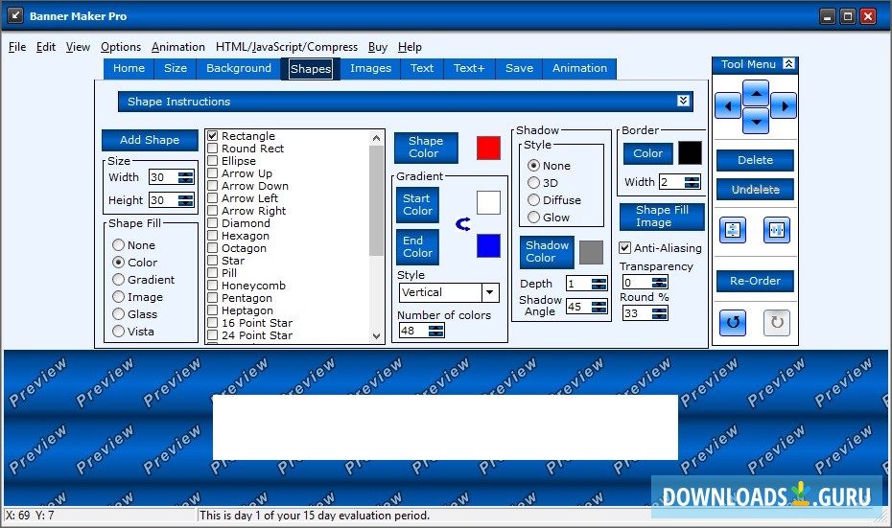This screenshot has width=892, height=528.
Task: Check the Hexagon shape
Action: click(213, 236)
